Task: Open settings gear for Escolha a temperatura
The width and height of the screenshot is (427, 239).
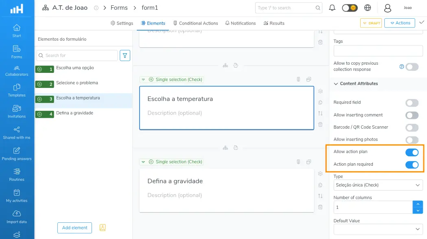Action: point(320,91)
